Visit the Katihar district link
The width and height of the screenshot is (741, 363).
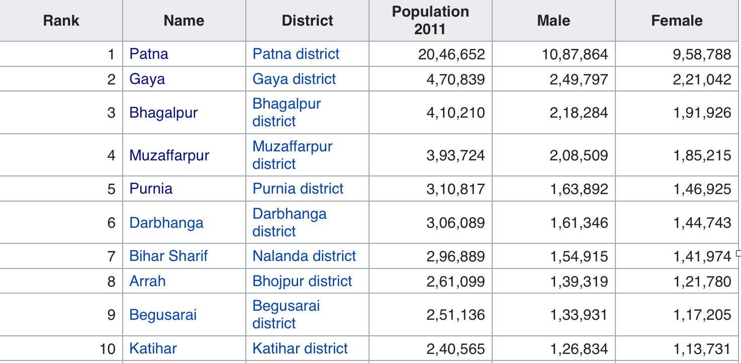coord(300,349)
